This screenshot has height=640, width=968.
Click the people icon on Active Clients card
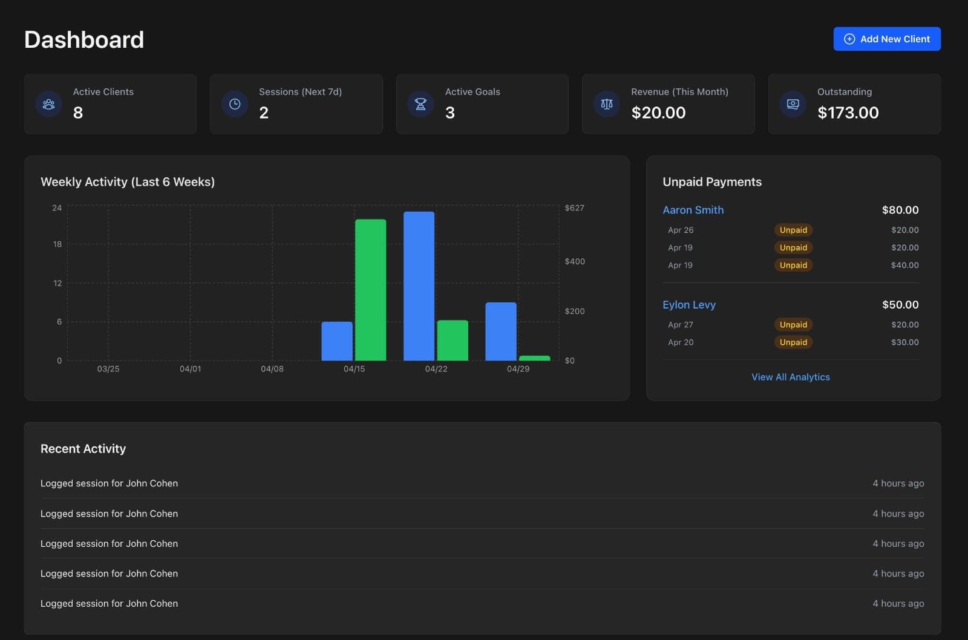(48, 103)
